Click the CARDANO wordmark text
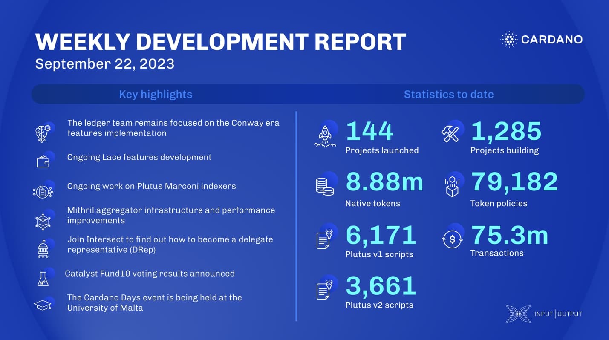The image size is (609, 340). click(552, 40)
